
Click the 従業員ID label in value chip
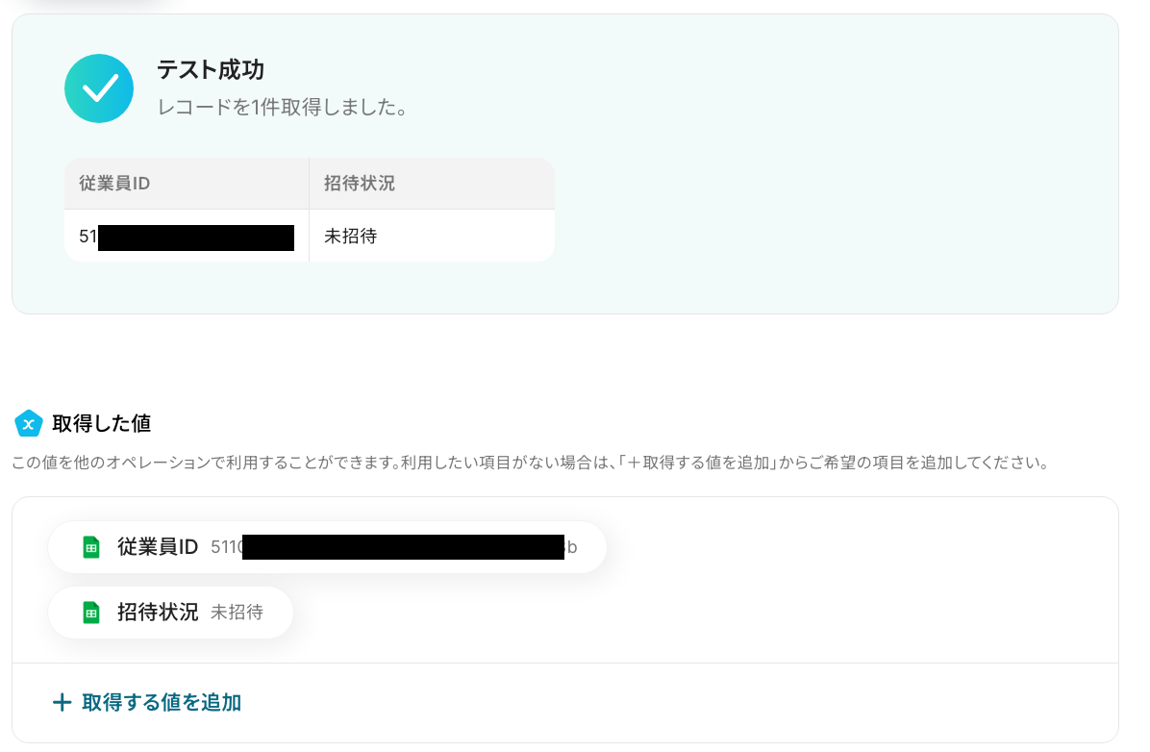click(x=158, y=547)
